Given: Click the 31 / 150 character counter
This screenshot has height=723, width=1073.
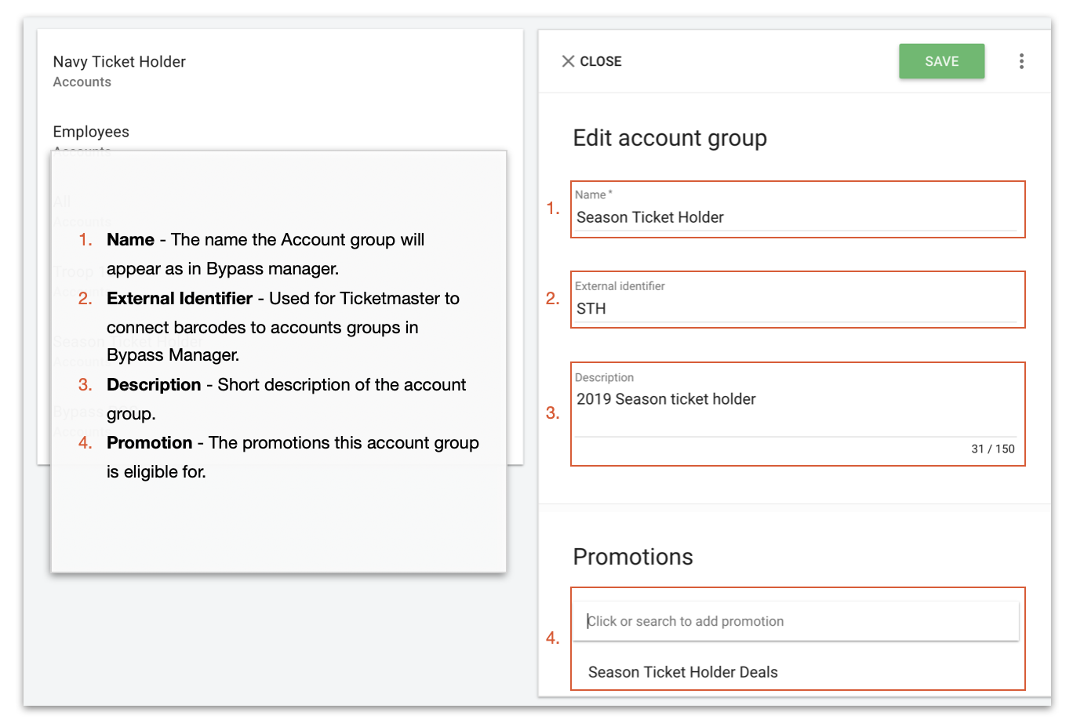Looking at the screenshot, I should (x=992, y=449).
